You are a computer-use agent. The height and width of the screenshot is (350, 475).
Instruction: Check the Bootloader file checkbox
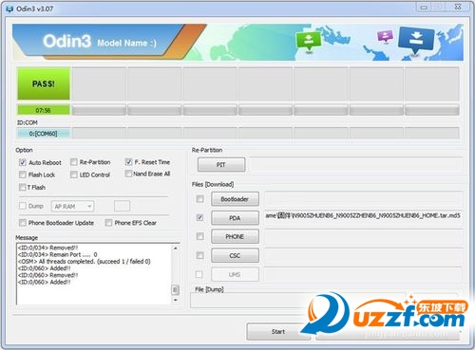point(199,199)
